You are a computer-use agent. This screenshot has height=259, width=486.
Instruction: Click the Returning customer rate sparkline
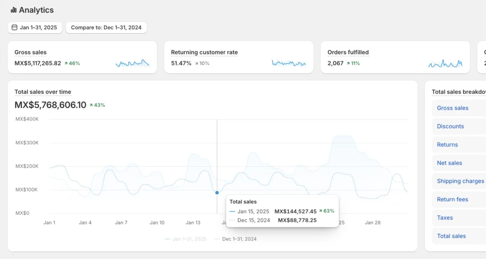289,63
